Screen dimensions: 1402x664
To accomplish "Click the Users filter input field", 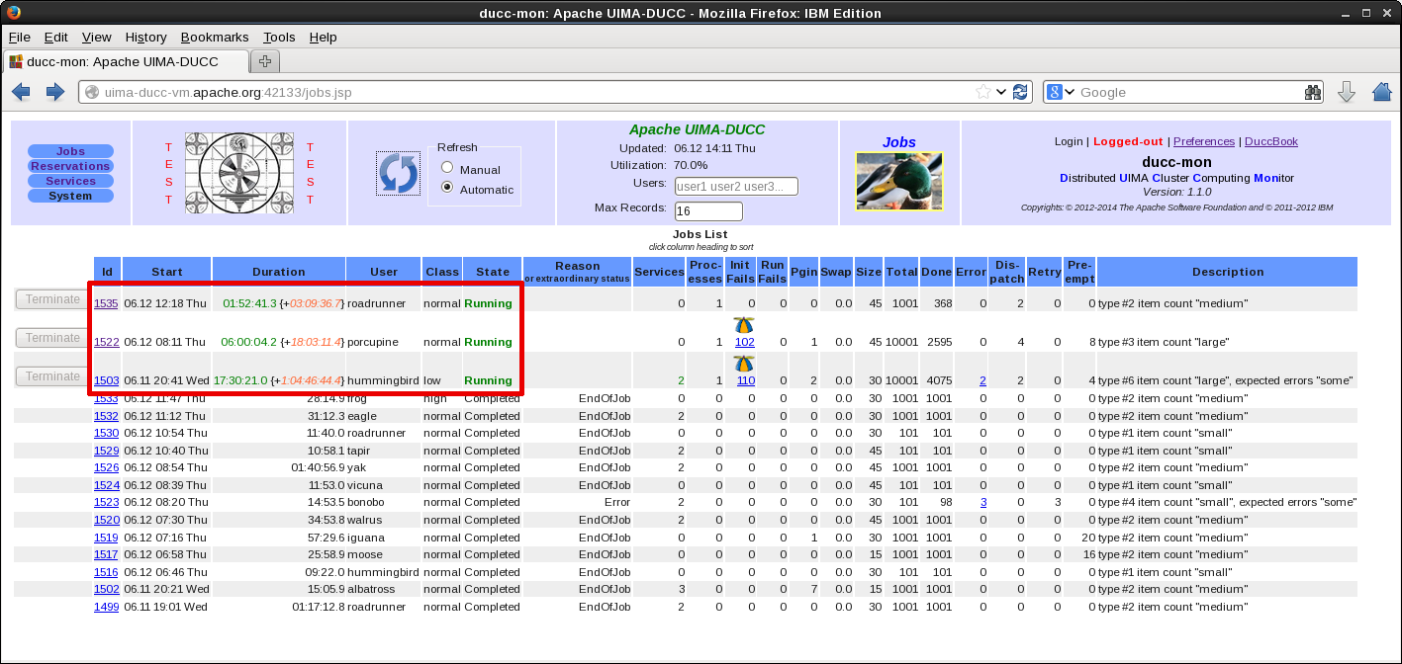I will point(735,186).
